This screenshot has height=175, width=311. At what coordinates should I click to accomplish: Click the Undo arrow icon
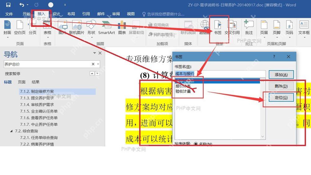click(22, 5)
